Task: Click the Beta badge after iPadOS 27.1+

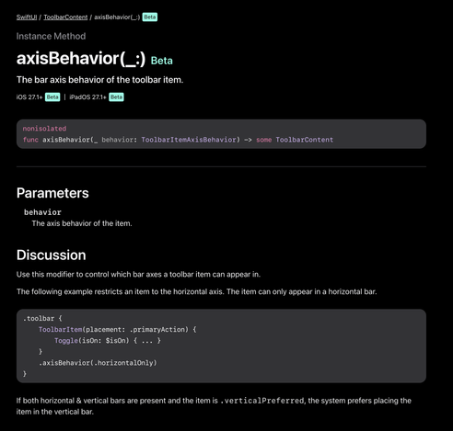Action: (x=116, y=97)
